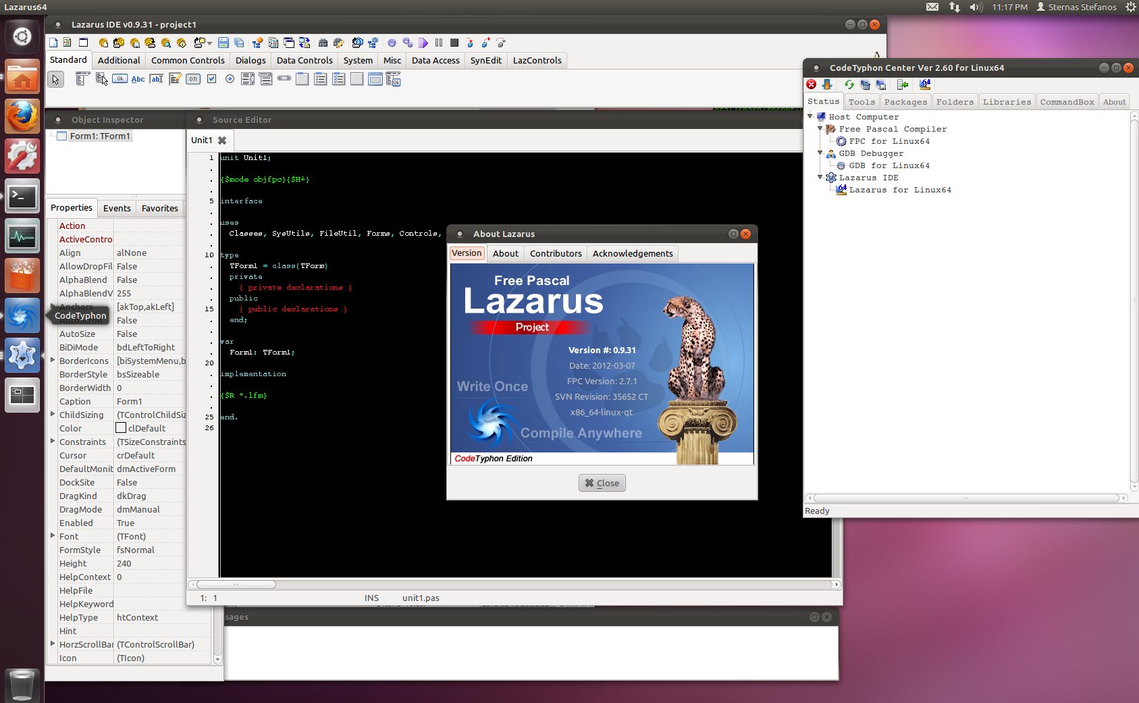Switch to the Additional component palette tab

pos(119,60)
